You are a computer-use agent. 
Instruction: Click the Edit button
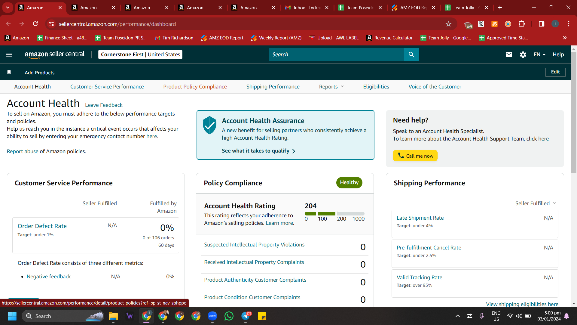click(555, 72)
